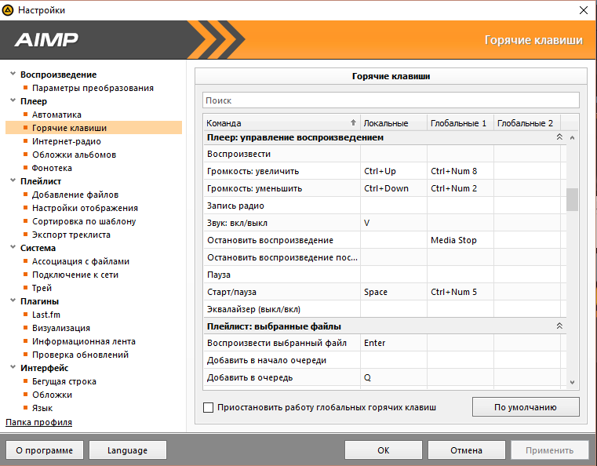Open the Подключение к сети settings page

[75, 275]
